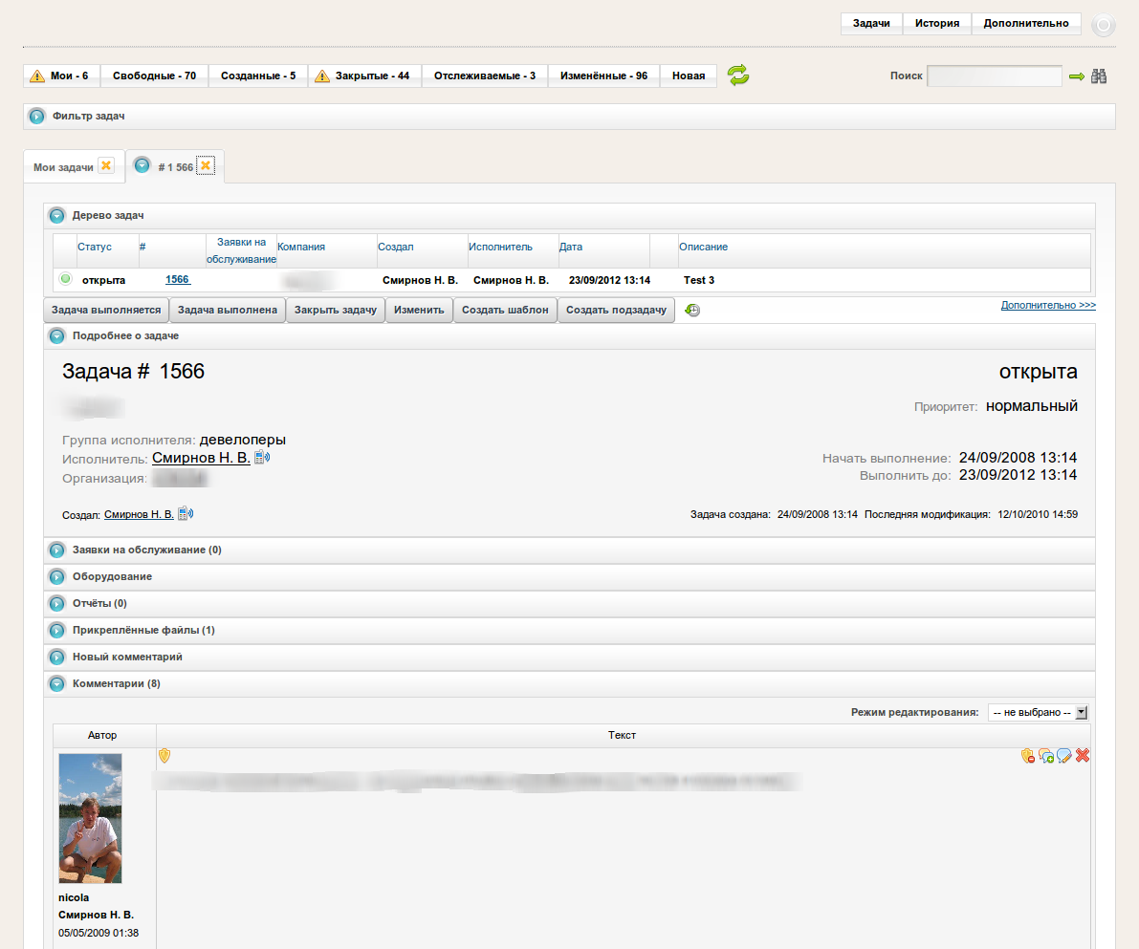This screenshot has width=1139, height=949.
Task: Click the shield with red minus icon
Action: (1028, 756)
